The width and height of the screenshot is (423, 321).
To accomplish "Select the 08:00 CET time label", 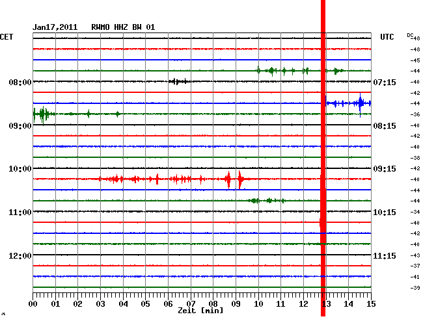I will coord(20,83).
